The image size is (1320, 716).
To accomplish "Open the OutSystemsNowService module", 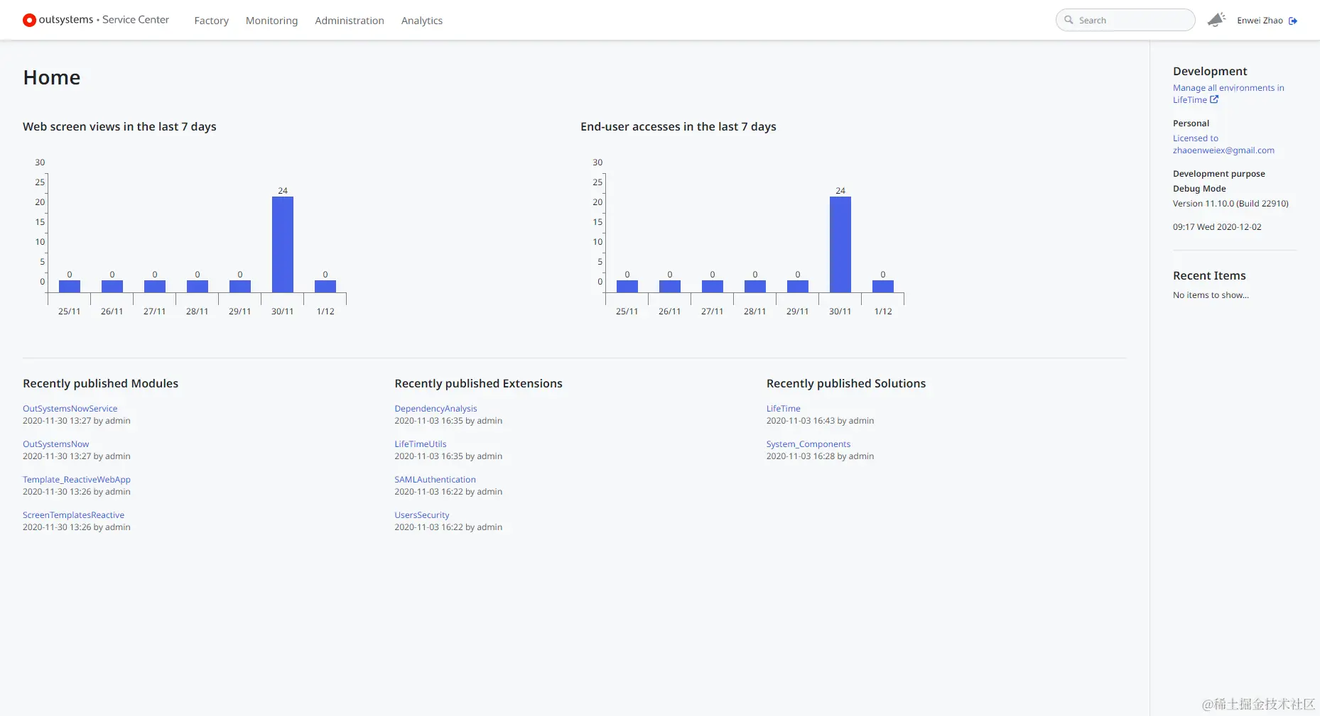I will [70, 409].
